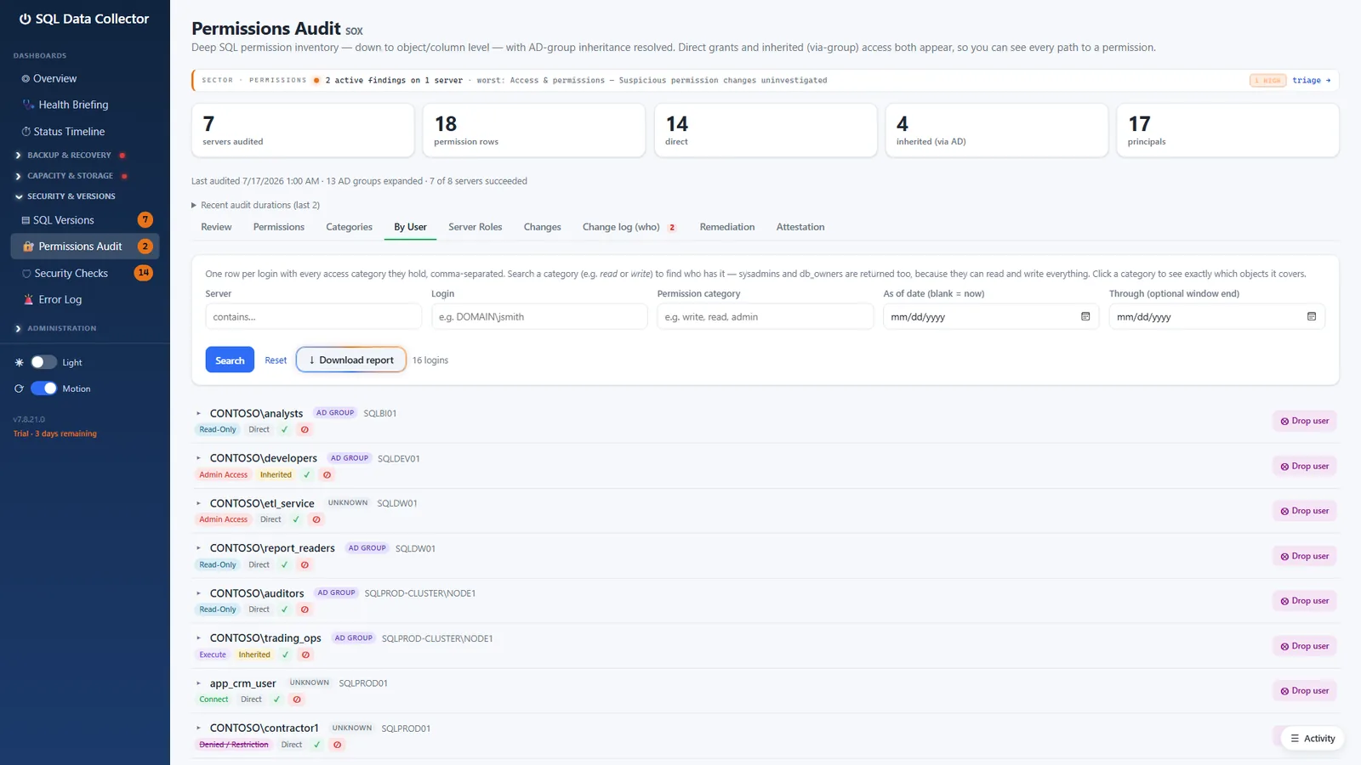1361x765 pixels.
Task: Open the Activity panel button
Action: click(1313, 738)
